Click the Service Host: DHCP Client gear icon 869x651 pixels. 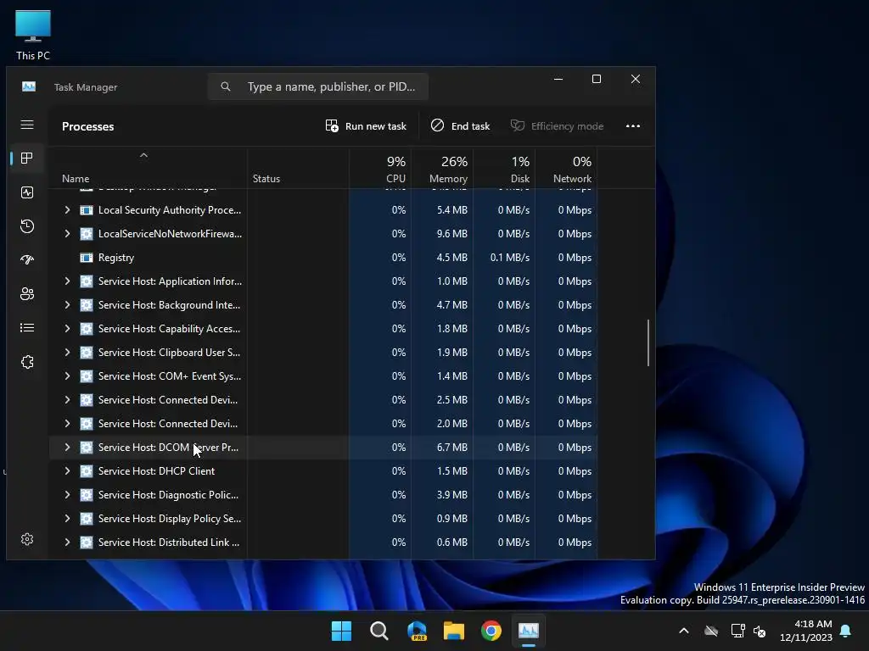click(x=87, y=471)
